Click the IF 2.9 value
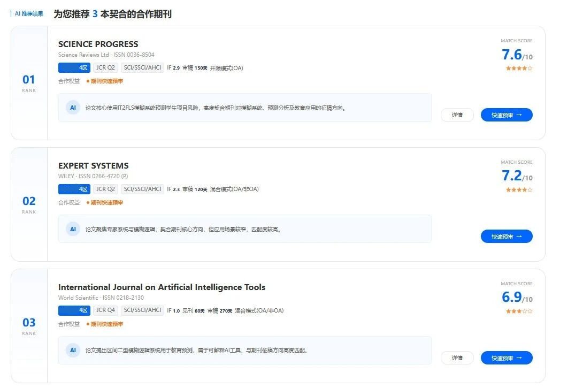Viewport: 575px width, 388px height. coord(173,68)
